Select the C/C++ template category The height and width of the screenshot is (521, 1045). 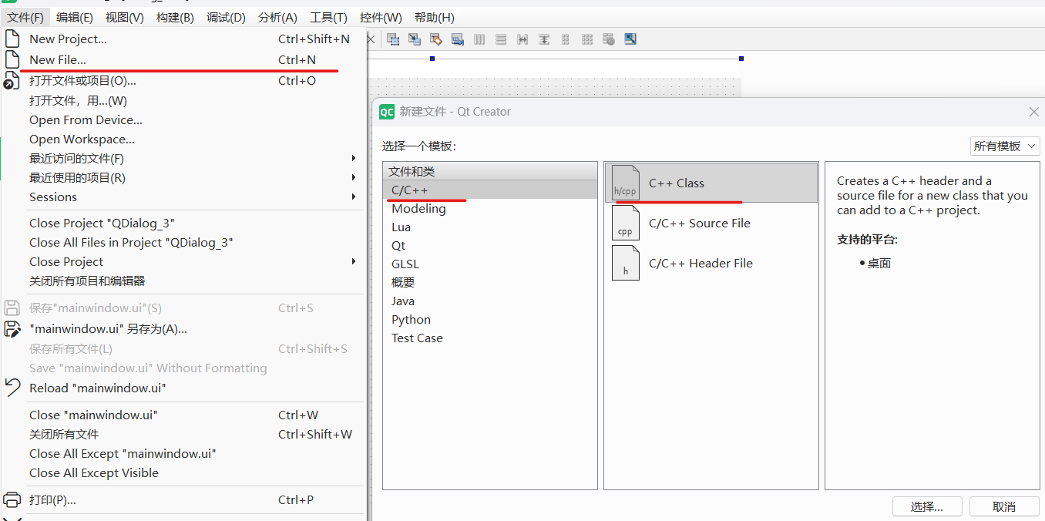click(x=490, y=190)
